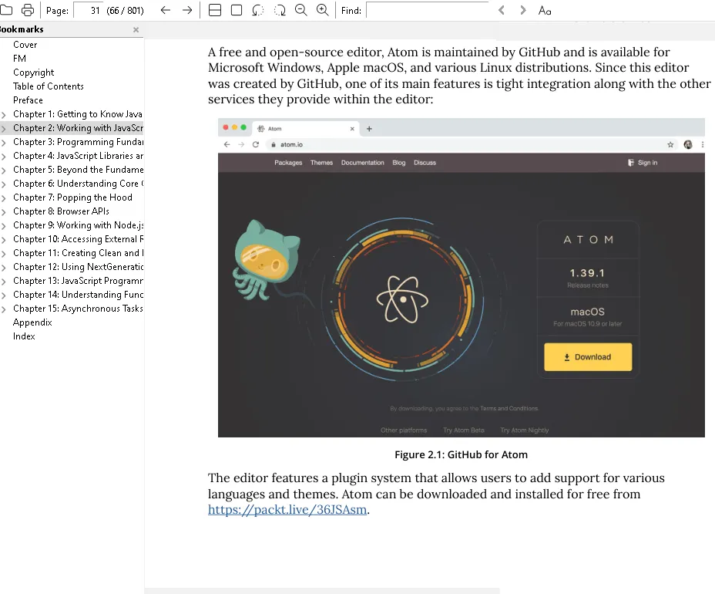This screenshot has height=594, width=715.
Task: Expand Chapter 1: Getting to Know bookmark
Action: pos(5,115)
